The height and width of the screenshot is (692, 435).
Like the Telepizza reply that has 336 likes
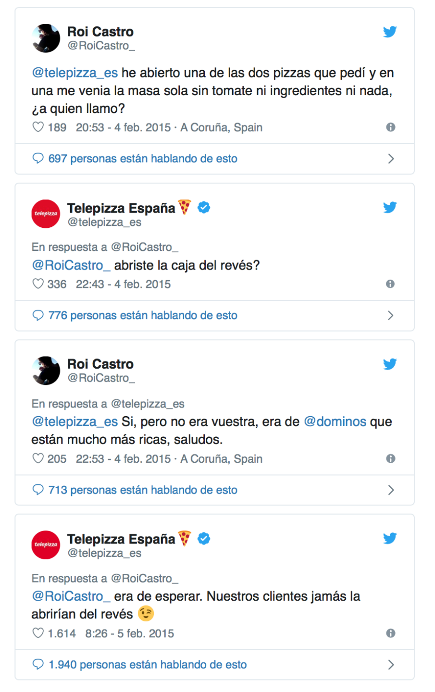[x=38, y=284]
